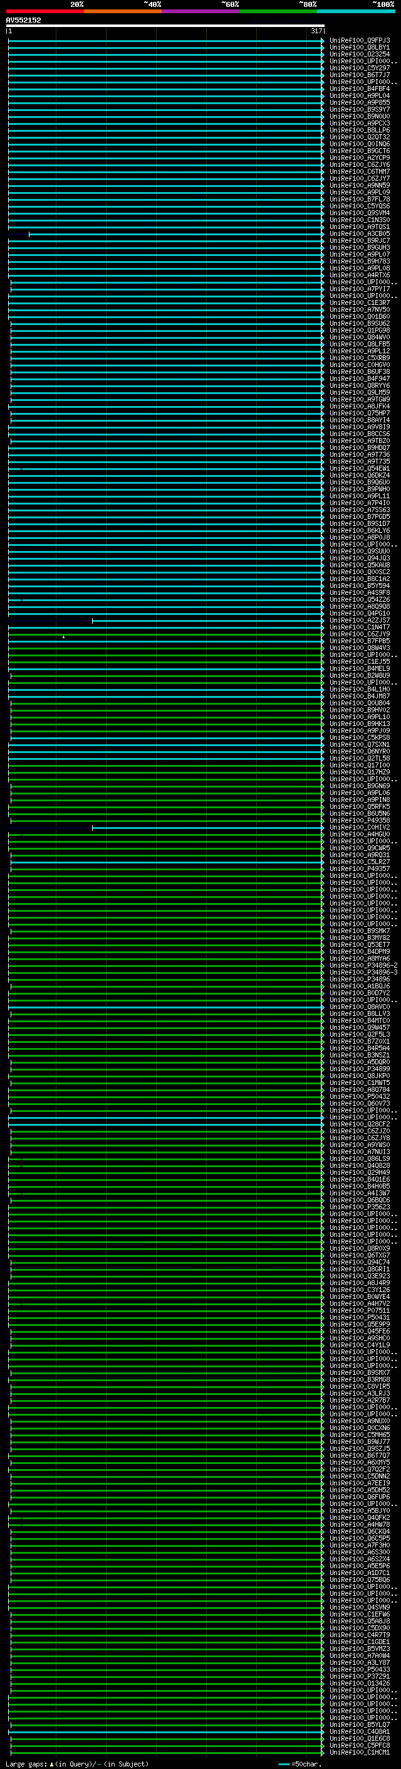401x1769 pixels.
Task: Click label UniRef100_A7EEI9
Action: (360, 1483)
